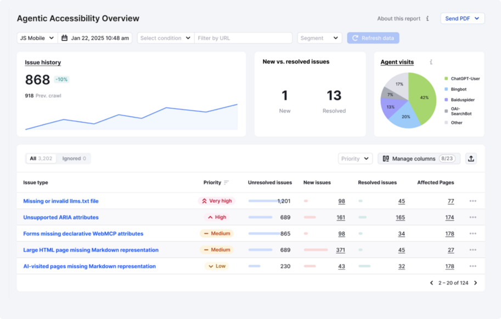
Task: Open the Issue history title link
Action: point(43,62)
